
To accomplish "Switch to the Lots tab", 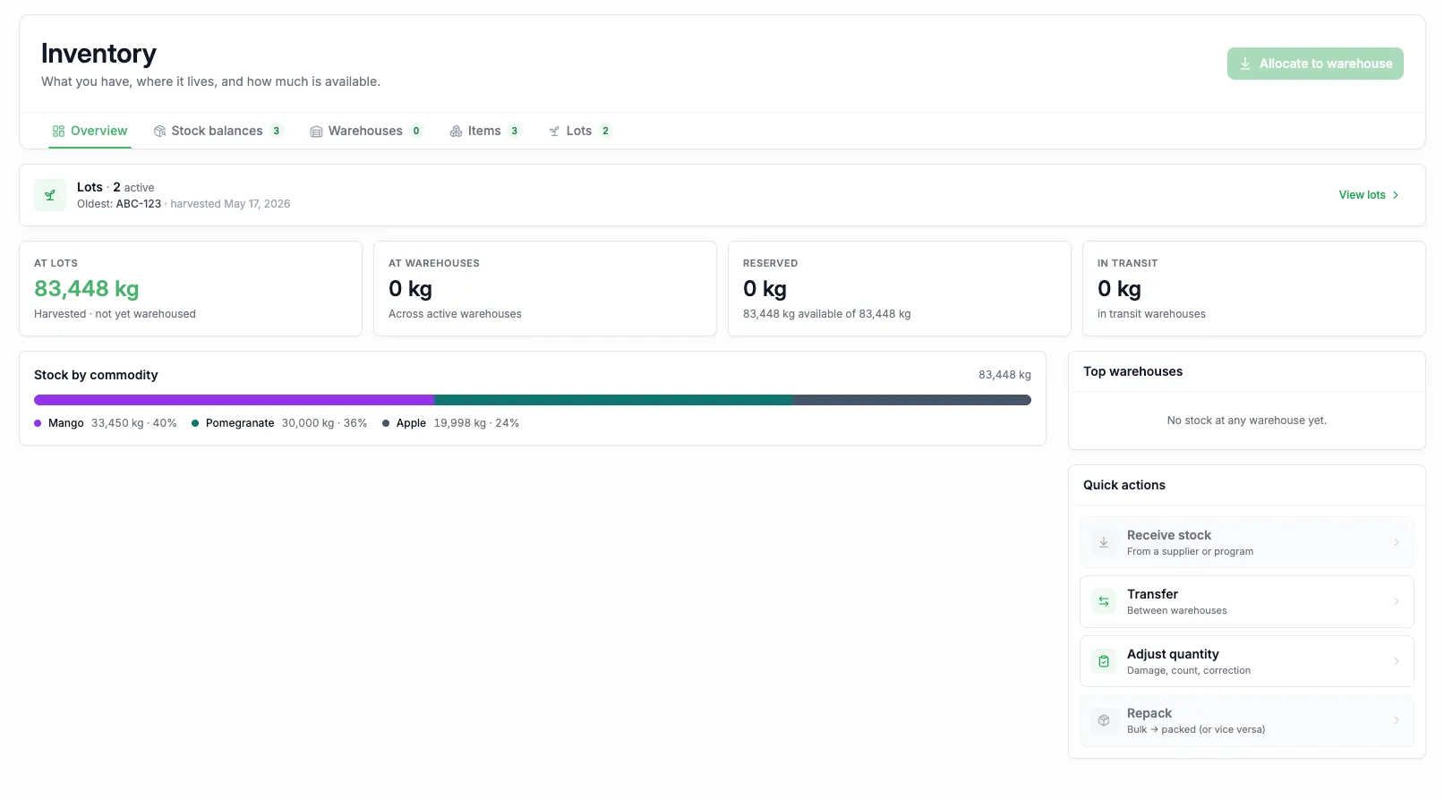I will point(580,131).
